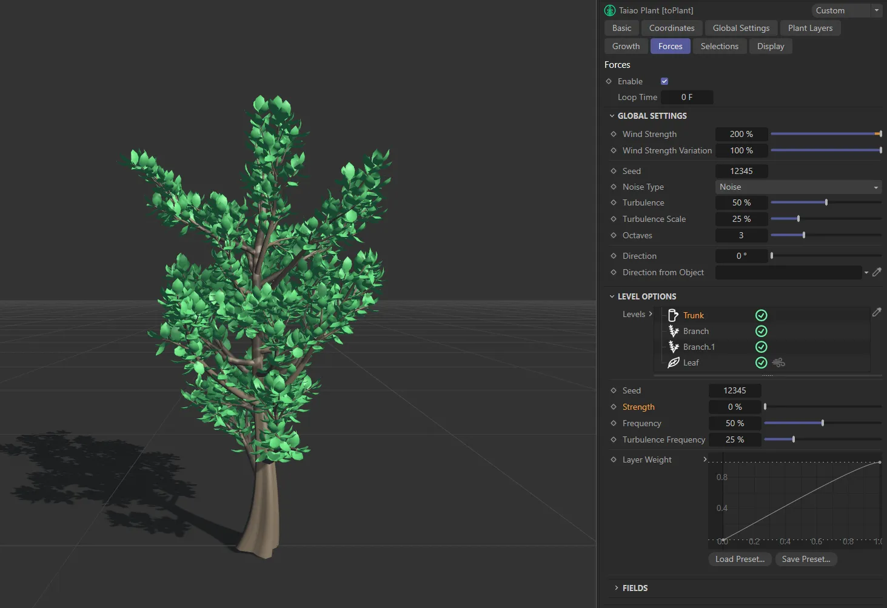887x608 pixels.
Task: Click the Load Preset button
Action: coord(740,559)
